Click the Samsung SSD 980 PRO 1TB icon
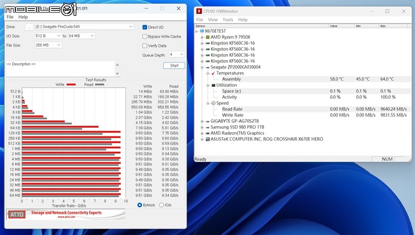The width and height of the screenshot is (415, 235). point(207,127)
